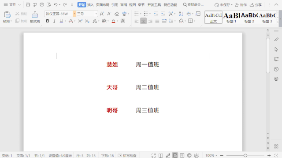Toggle Bold formatting
Image resolution: width=282 pixels, height=158 pixels.
(48, 21)
